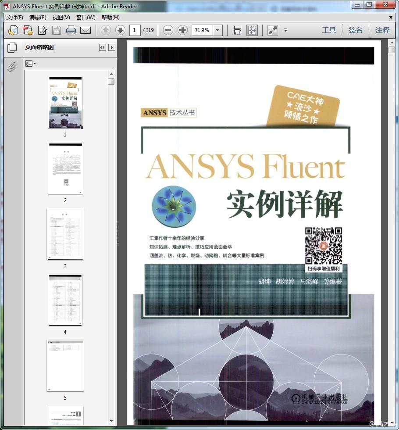Open the 注释 pane
Image resolution: width=399 pixels, height=430 pixels.
tap(382, 30)
